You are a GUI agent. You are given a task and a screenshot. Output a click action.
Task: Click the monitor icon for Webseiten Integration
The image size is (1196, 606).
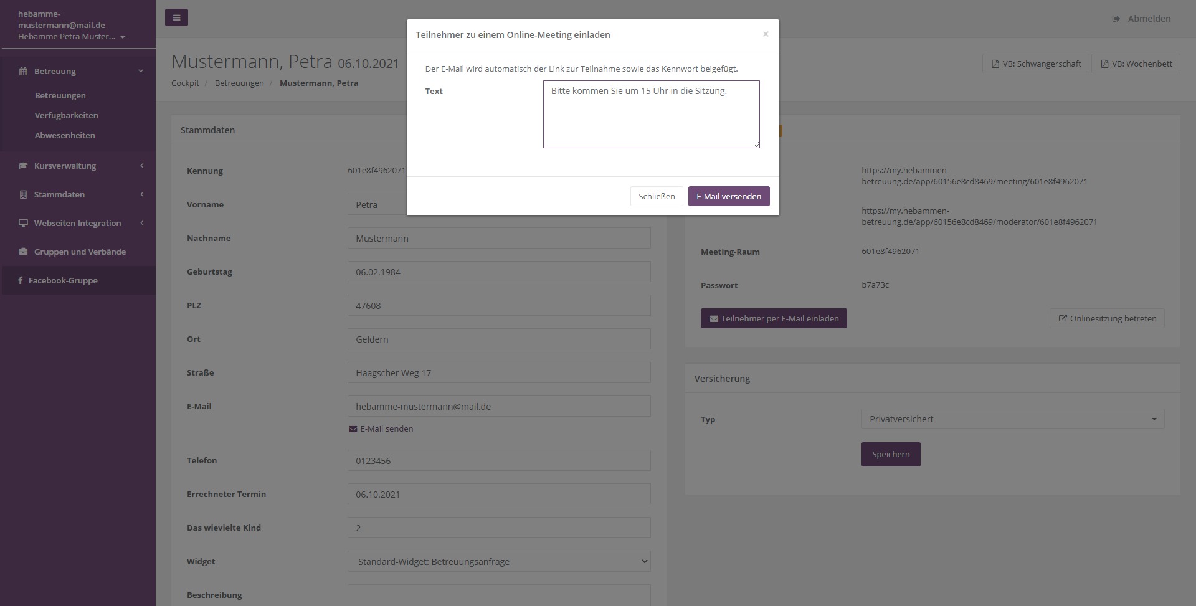pos(23,223)
